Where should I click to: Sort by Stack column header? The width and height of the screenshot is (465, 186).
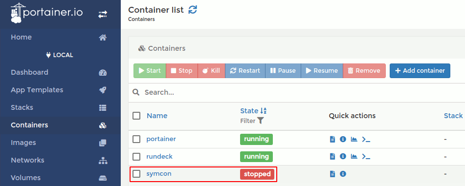453,116
